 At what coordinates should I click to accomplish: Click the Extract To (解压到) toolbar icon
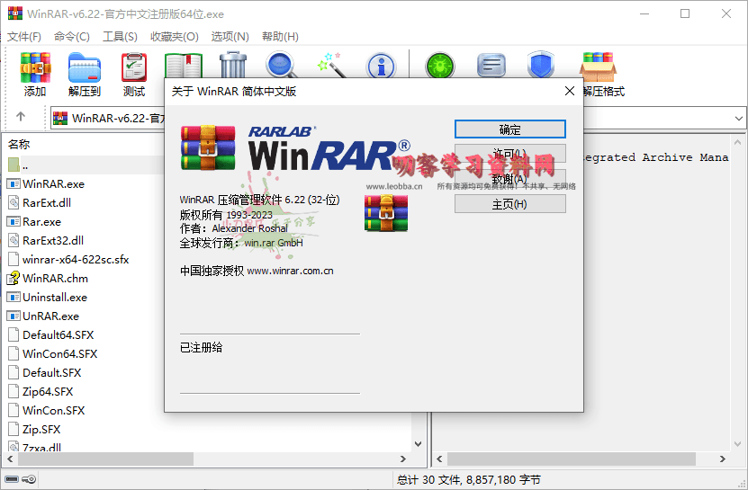pyautogui.click(x=85, y=67)
